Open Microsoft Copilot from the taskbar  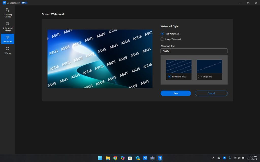123,158
